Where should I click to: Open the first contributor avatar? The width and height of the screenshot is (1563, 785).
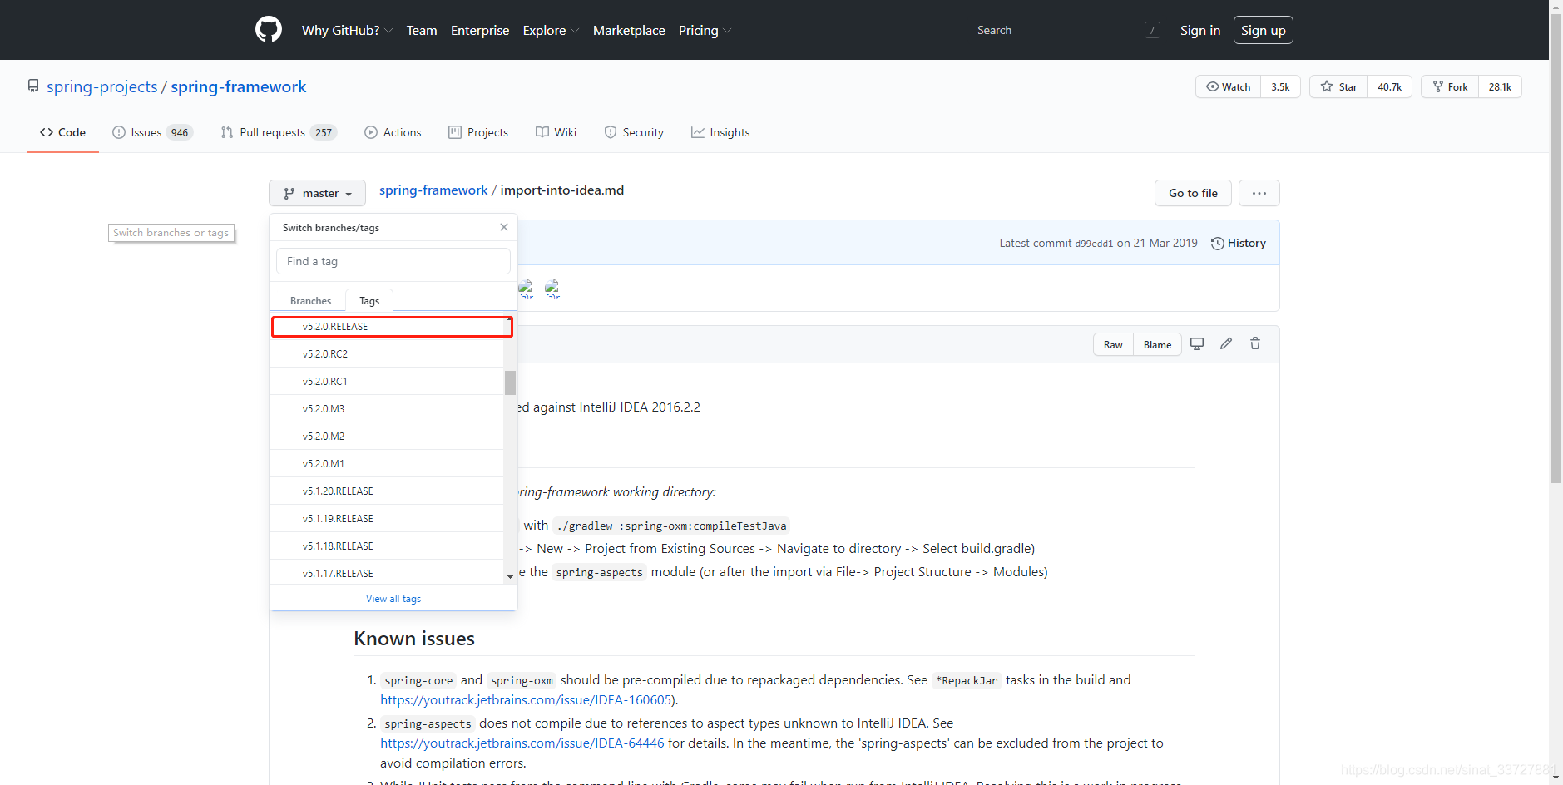click(526, 288)
